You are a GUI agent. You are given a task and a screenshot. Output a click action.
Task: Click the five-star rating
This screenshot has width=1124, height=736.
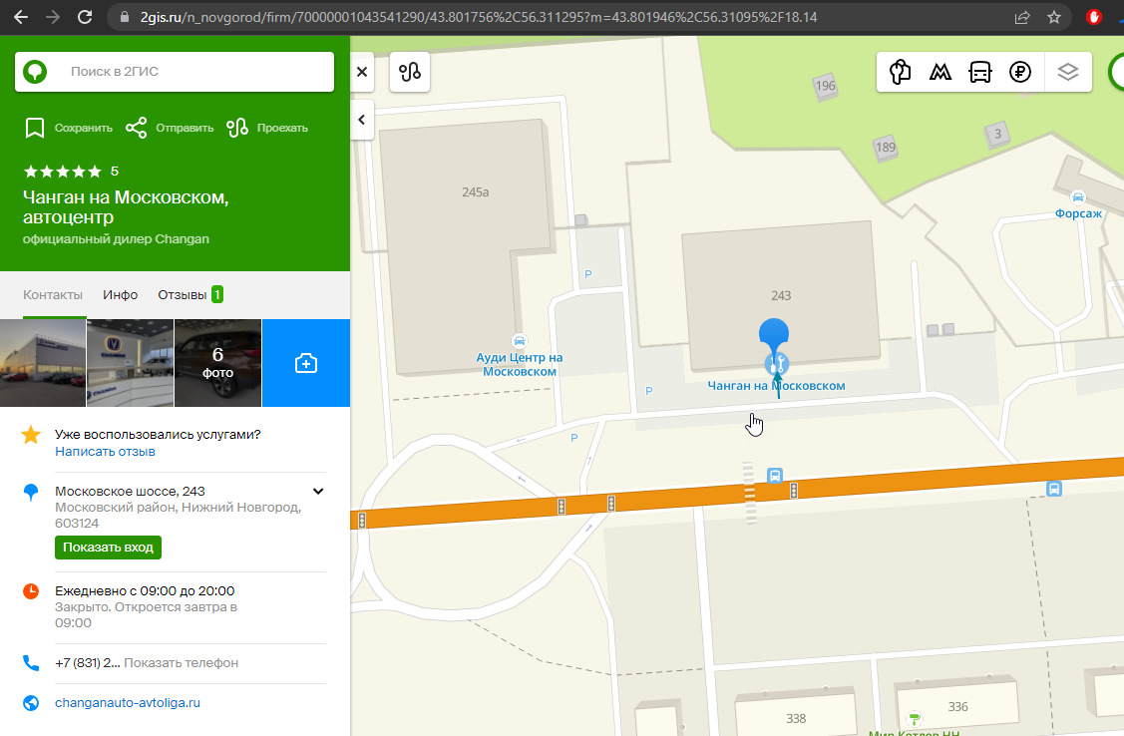point(63,172)
